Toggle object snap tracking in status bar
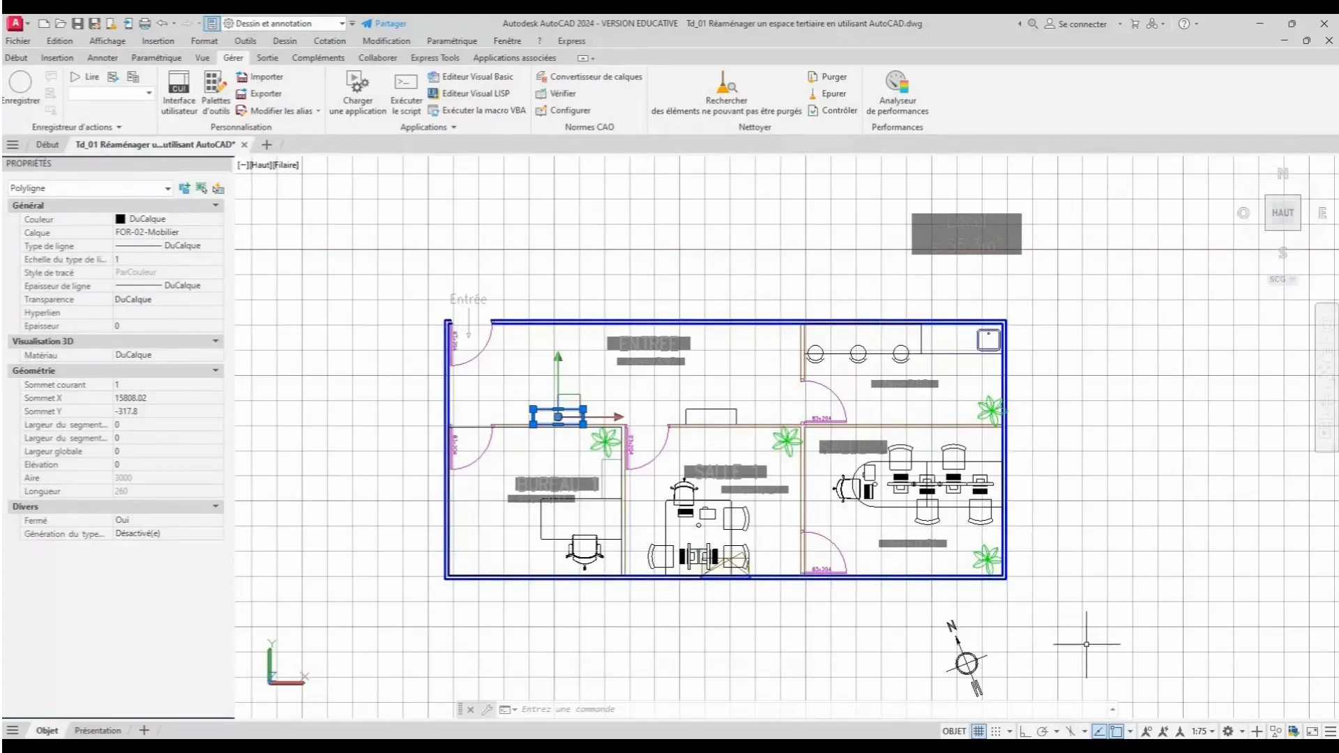 (1099, 731)
